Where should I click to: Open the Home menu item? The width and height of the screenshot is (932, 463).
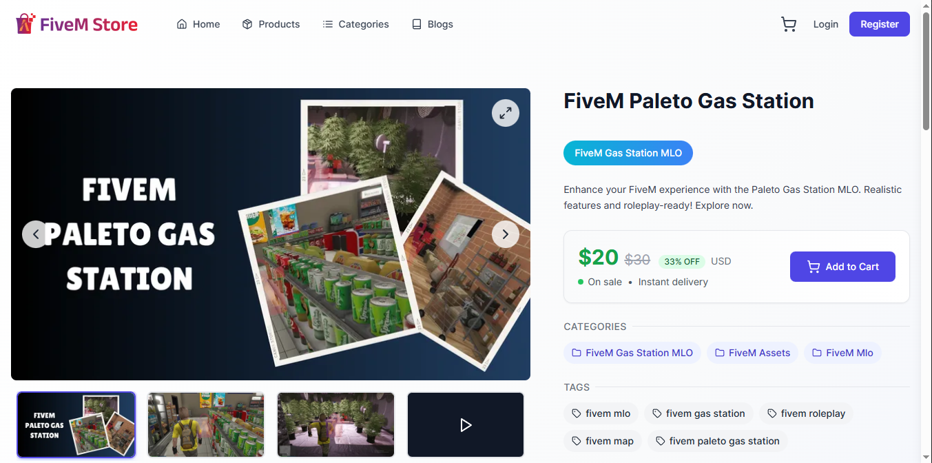tap(198, 24)
